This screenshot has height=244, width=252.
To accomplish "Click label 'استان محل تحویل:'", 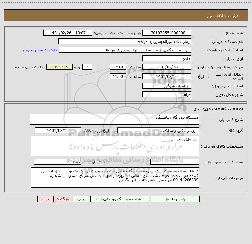I will coord(227,86).
